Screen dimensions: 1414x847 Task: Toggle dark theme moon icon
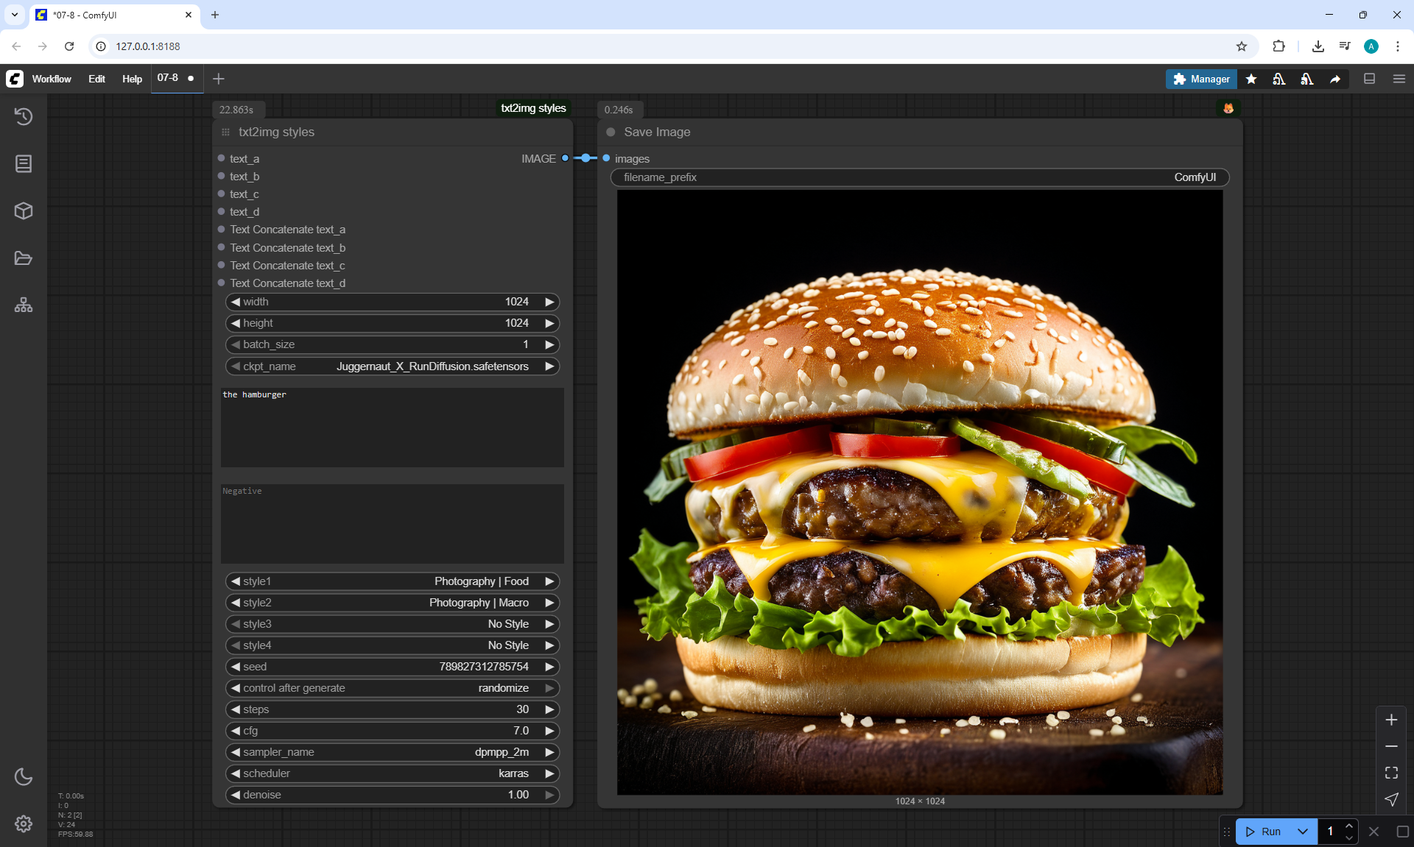pos(24,776)
